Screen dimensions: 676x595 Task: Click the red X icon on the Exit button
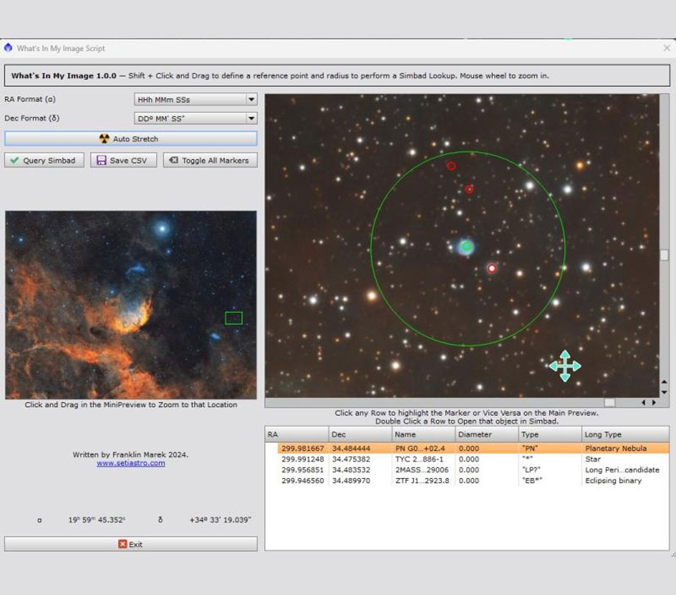pyautogui.click(x=121, y=544)
